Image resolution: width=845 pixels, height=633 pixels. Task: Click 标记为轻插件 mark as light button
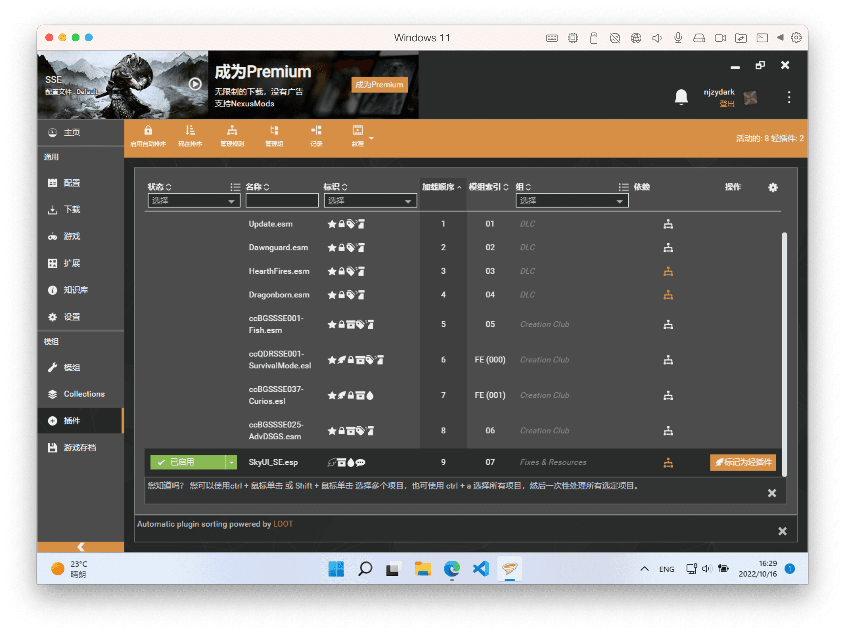742,462
